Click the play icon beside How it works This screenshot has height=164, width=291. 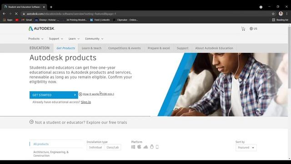pos(80,94)
